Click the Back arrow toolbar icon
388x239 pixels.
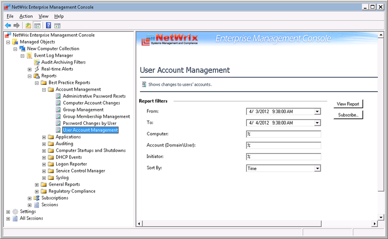8,25
